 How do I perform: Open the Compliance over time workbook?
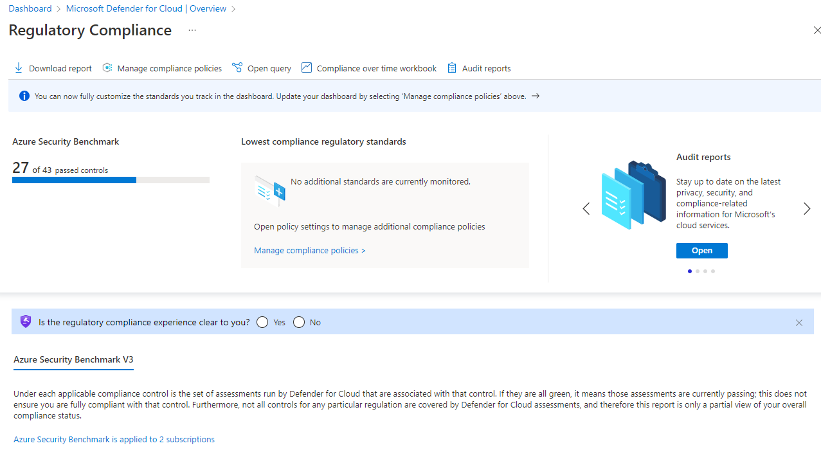pyautogui.click(x=369, y=68)
